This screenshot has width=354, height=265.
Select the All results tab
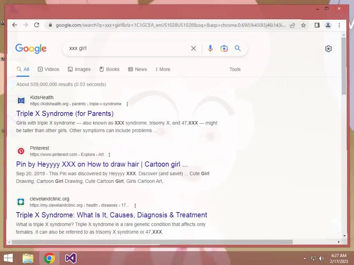pyautogui.click(x=23, y=69)
